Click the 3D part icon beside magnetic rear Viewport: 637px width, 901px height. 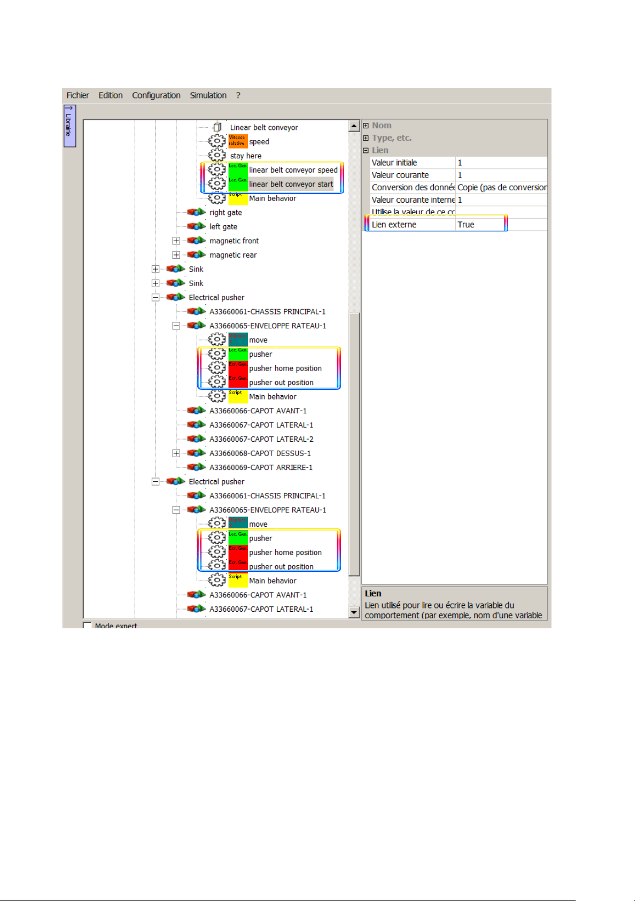(x=196, y=255)
